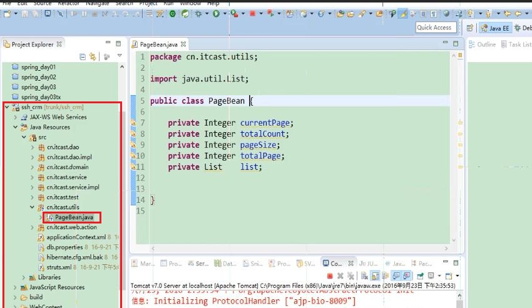The width and height of the screenshot is (532, 308).
Task: Click the Last Edit Location back arrow
Action: click(x=507, y=14)
